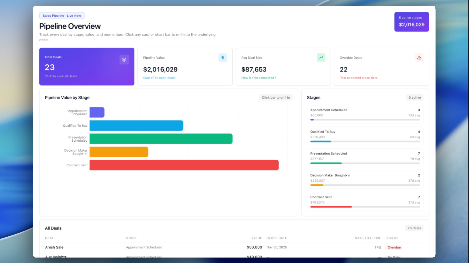Click the Qualified To Buy stage progress bar

coord(365,141)
